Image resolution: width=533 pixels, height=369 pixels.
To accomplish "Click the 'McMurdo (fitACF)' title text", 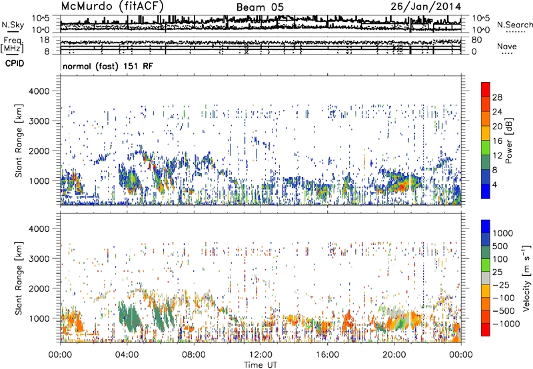I will tap(112, 7).
